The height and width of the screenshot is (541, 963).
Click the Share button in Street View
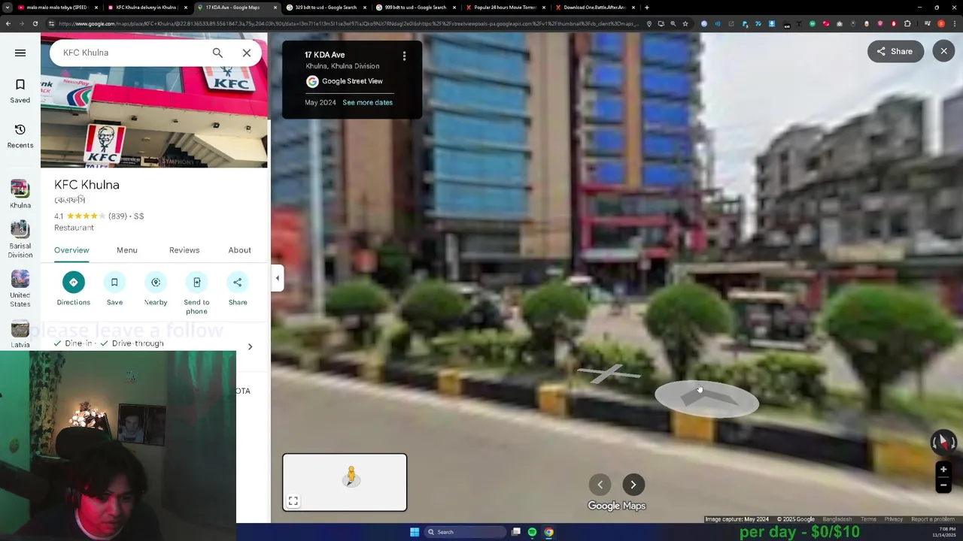pyautogui.click(x=895, y=51)
